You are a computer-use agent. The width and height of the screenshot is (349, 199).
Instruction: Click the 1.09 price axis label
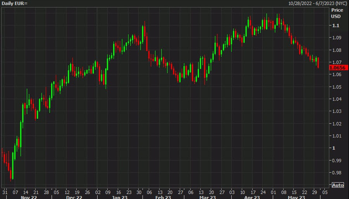coord(335,38)
